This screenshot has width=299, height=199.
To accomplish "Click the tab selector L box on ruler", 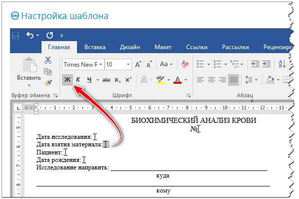I will (x=18, y=108).
